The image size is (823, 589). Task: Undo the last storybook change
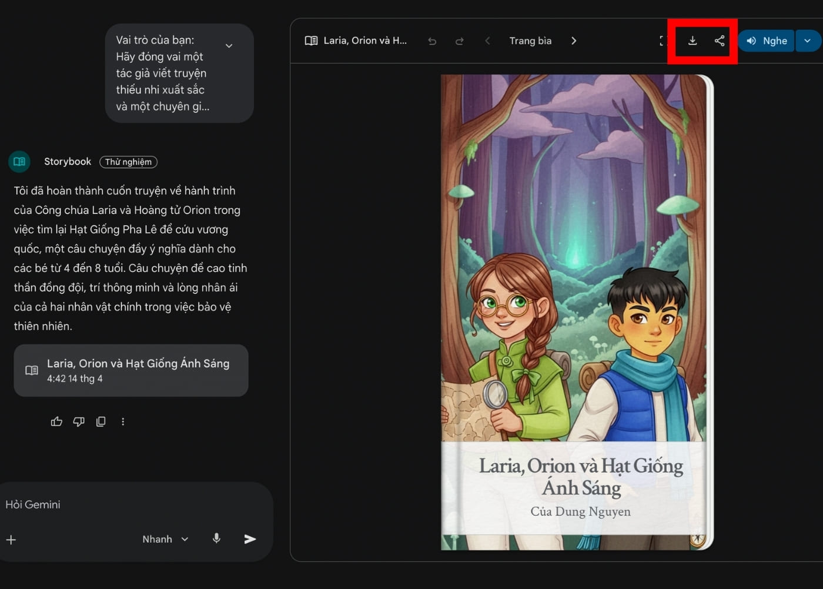(x=432, y=41)
